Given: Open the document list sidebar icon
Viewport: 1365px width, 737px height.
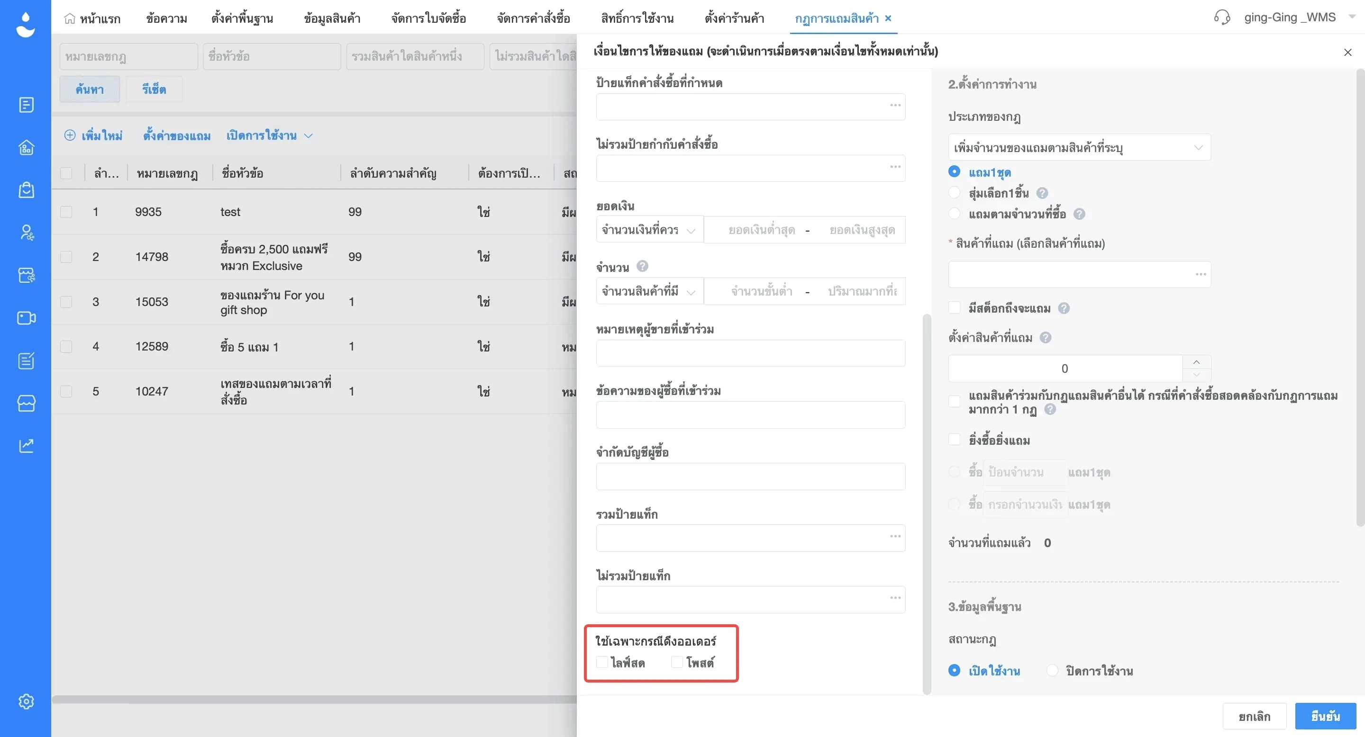Looking at the screenshot, I should (x=26, y=105).
